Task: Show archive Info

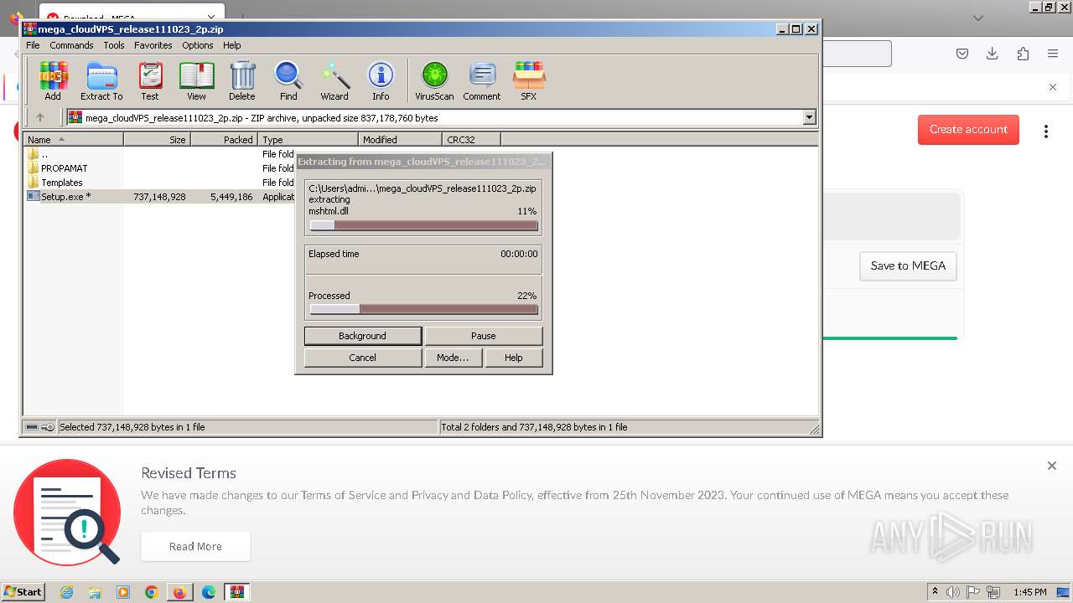Action: click(381, 81)
